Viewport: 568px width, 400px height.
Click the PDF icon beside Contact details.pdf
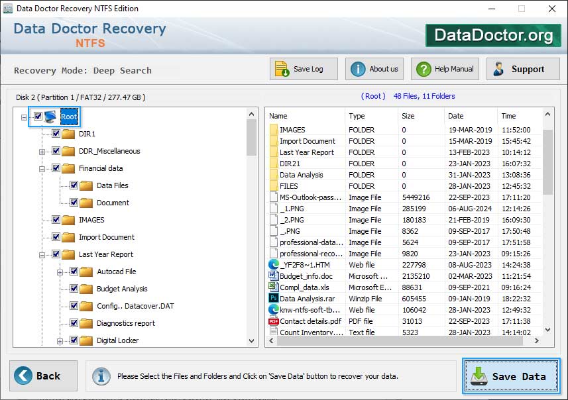coord(274,321)
